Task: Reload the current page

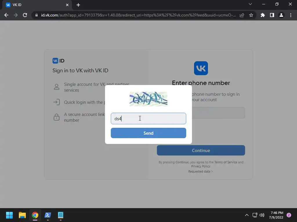Action: point(25,15)
